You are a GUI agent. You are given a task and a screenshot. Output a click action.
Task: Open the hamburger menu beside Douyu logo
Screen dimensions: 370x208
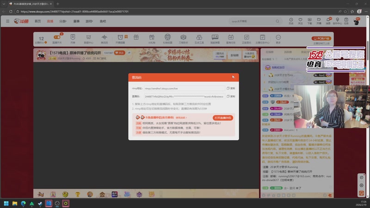7,21
